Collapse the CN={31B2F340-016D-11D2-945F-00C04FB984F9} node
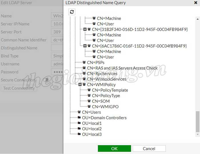 coord(85,29)
